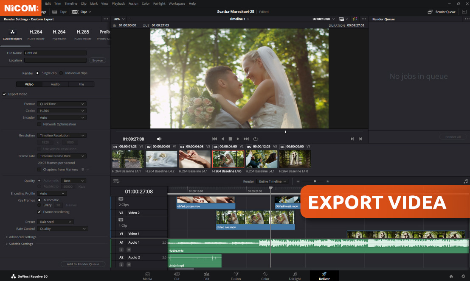Play the timeline forward
Image resolution: width=470 pixels, height=281 pixels.
tap(238, 139)
